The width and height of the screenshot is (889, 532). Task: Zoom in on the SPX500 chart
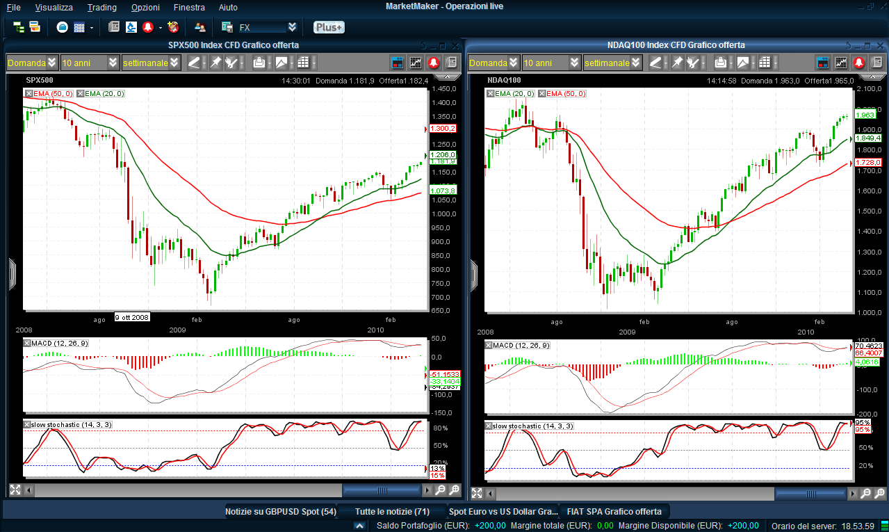click(x=454, y=490)
